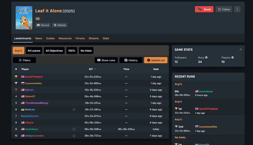This screenshot has width=253, height=145.
Task: Click the Runs info icon
Action: [206, 57]
